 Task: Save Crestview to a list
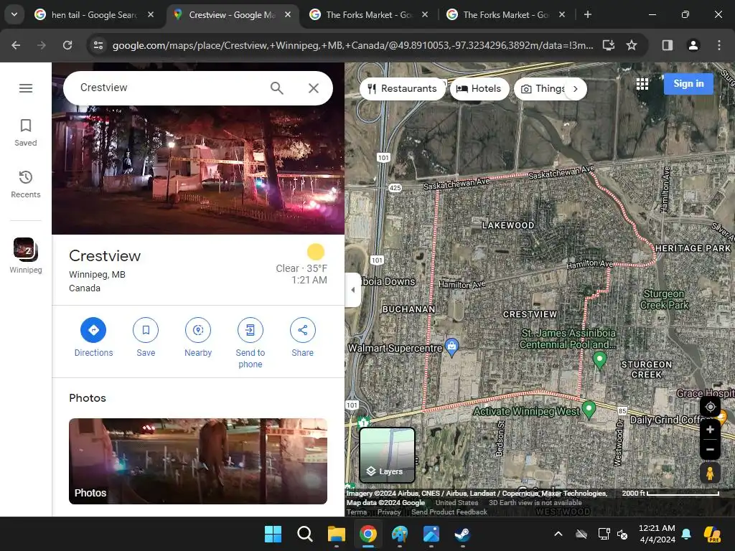click(x=146, y=337)
